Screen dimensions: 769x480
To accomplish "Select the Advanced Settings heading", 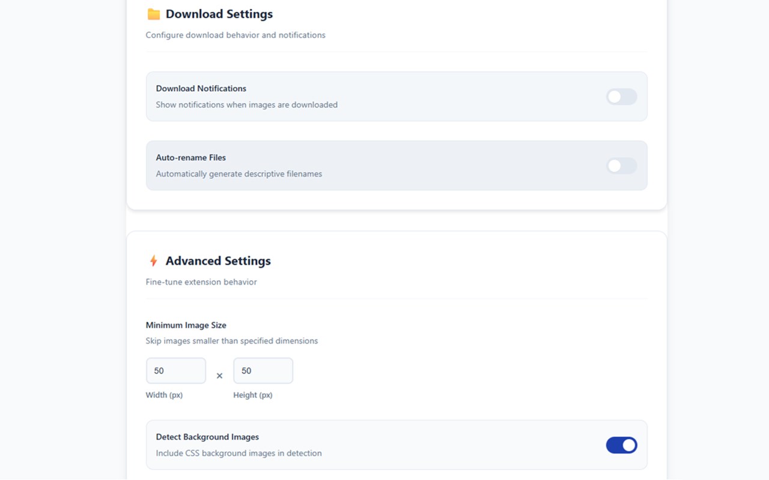I will pos(218,261).
